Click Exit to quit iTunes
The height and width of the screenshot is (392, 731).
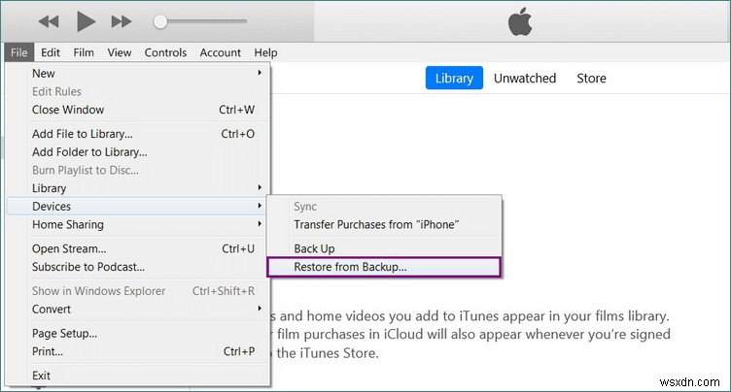coord(137,376)
